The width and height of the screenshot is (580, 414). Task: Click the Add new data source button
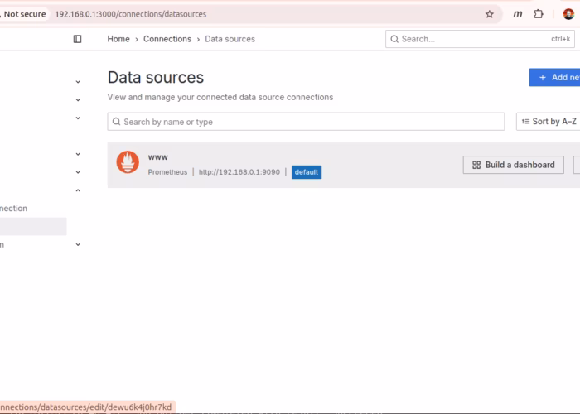pos(554,77)
